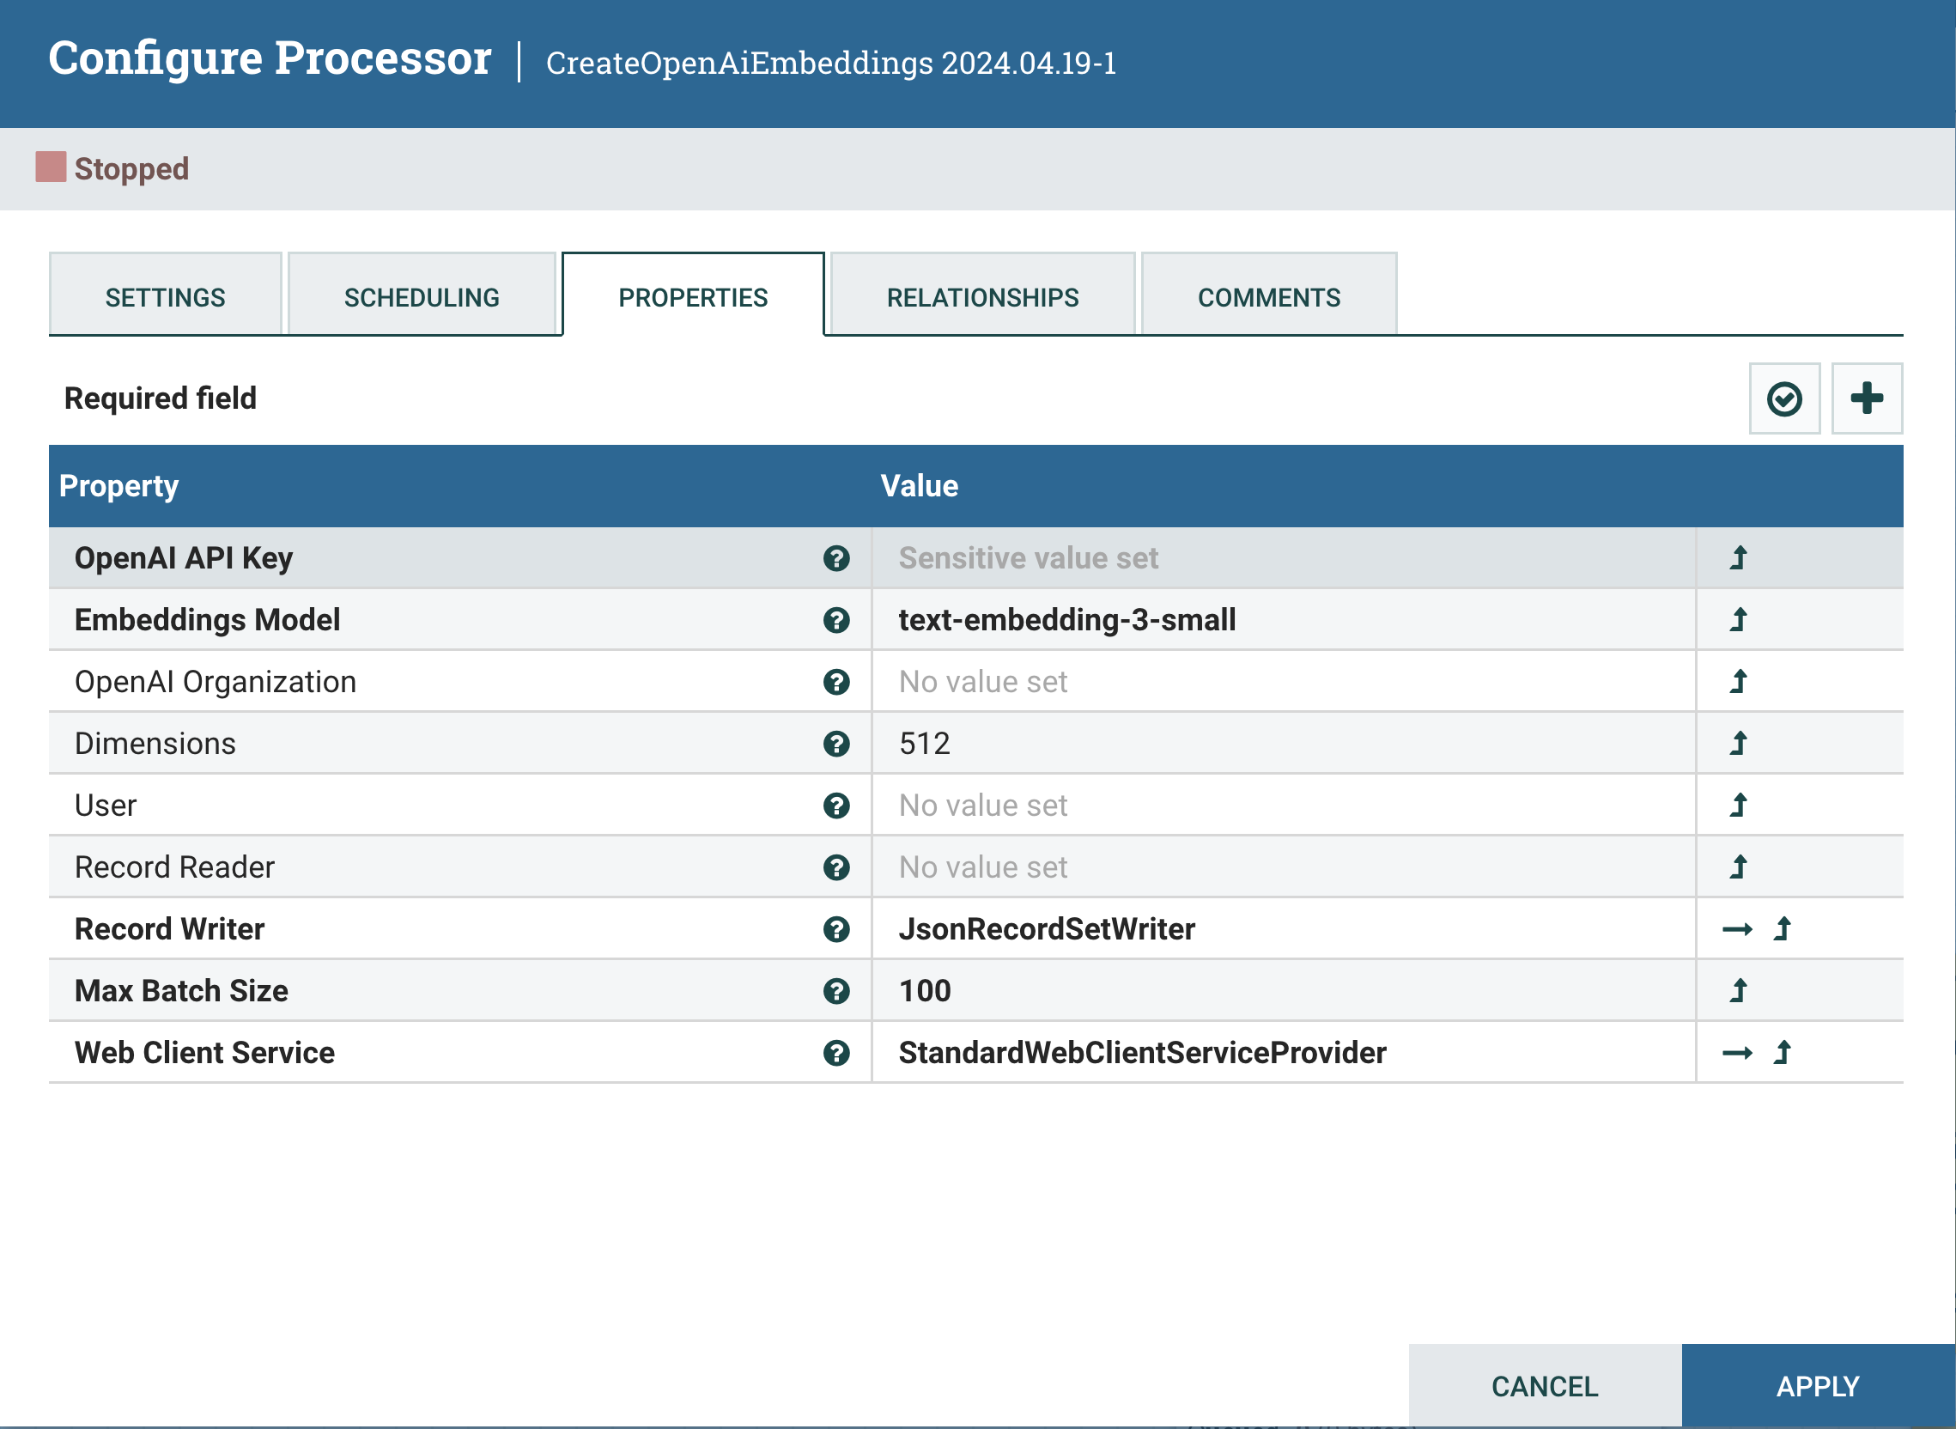This screenshot has height=1429, width=1956.
Task: Click the Apply button
Action: pos(1818,1387)
